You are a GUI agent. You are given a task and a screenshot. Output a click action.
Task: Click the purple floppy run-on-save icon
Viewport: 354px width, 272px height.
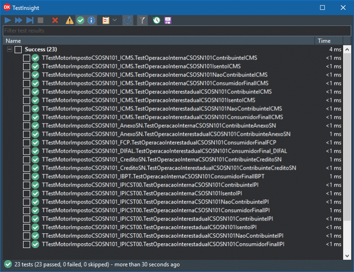pyautogui.click(x=168, y=21)
